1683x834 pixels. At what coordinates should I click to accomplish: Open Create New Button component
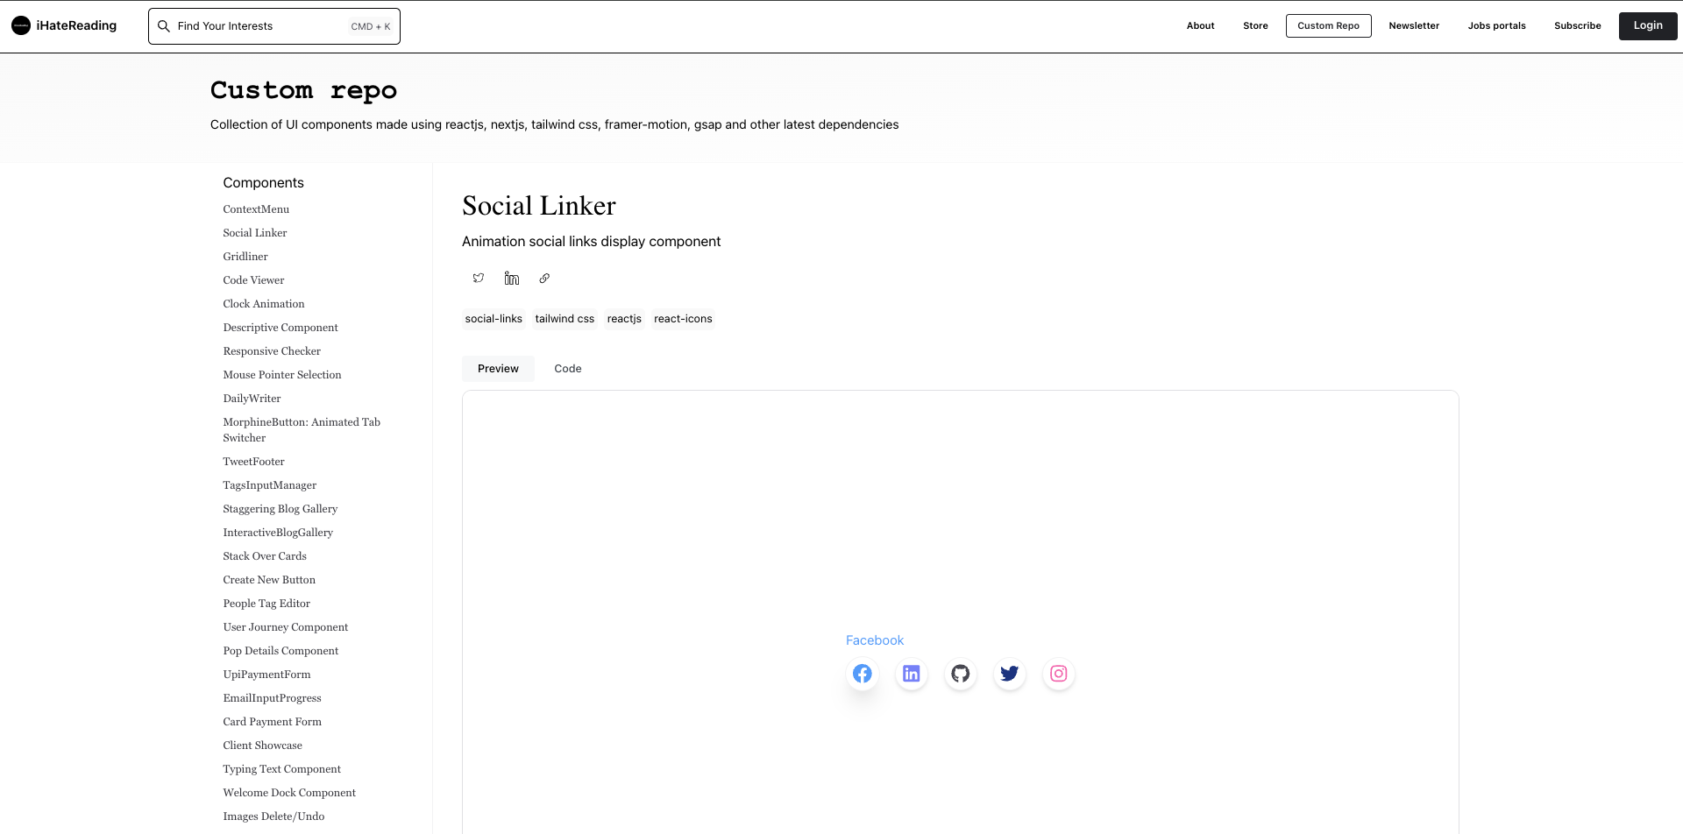269,580
